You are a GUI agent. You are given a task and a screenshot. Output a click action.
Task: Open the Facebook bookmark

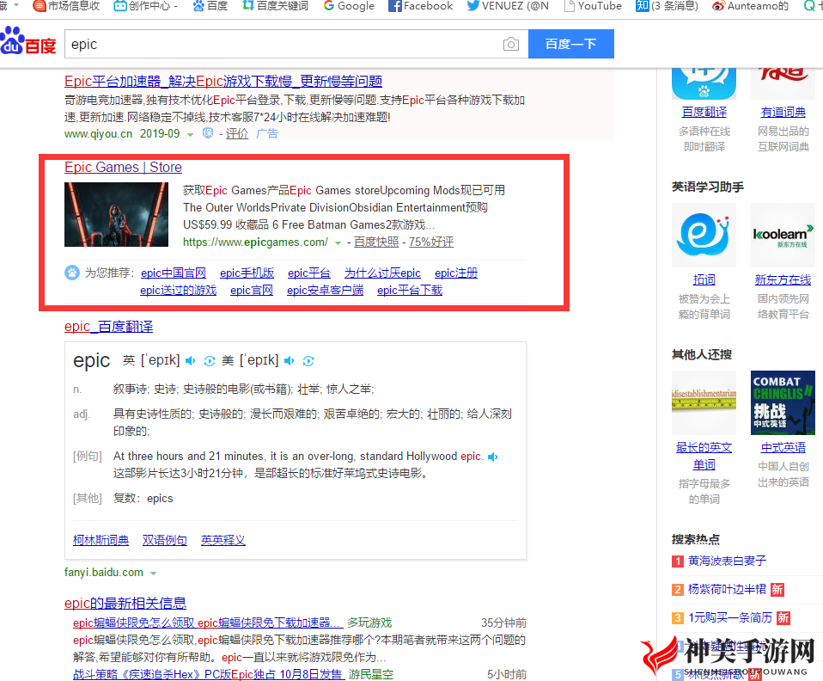[420, 6]
